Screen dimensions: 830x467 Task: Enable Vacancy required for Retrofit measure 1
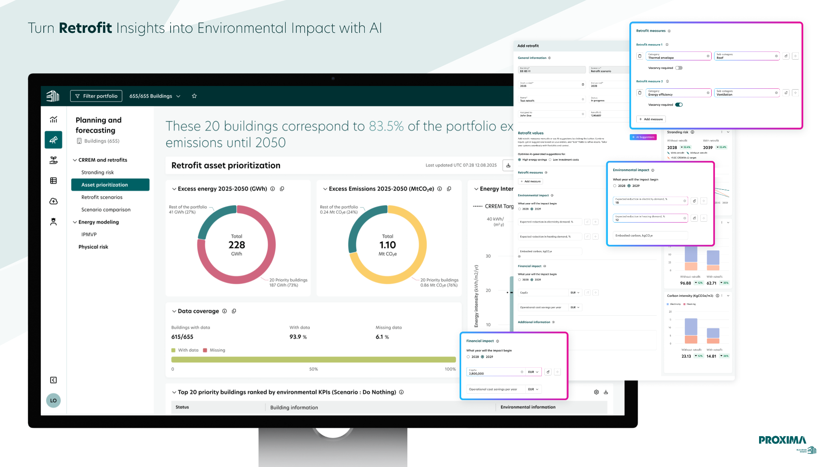pos(679,68)
